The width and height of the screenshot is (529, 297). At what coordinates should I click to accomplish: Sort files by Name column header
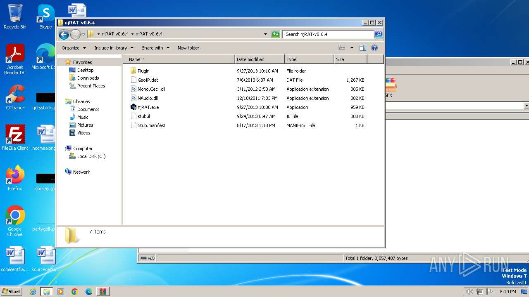point(179,59)
